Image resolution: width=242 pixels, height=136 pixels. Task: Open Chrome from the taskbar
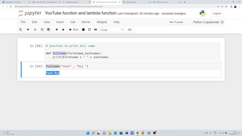pyautogui.click(x=138, y=133)
